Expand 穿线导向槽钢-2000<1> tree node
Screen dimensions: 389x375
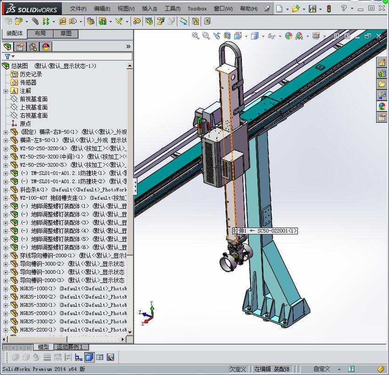5,256
